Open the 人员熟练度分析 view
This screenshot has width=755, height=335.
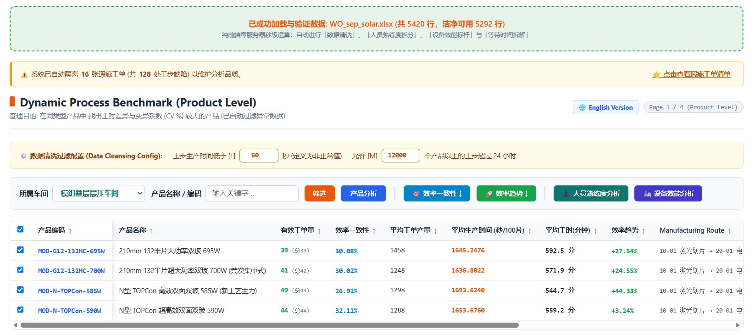pos(591,194)
